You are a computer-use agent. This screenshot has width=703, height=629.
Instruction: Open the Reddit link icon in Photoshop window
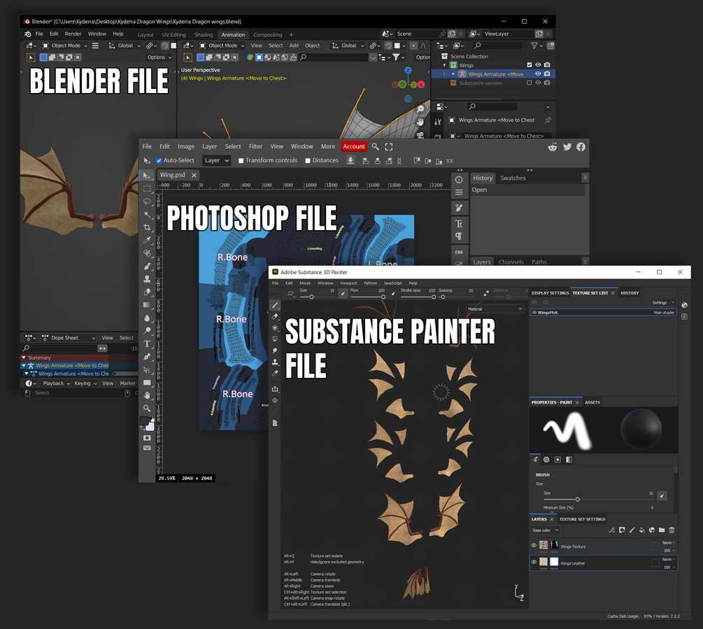(x=553, y=147)
